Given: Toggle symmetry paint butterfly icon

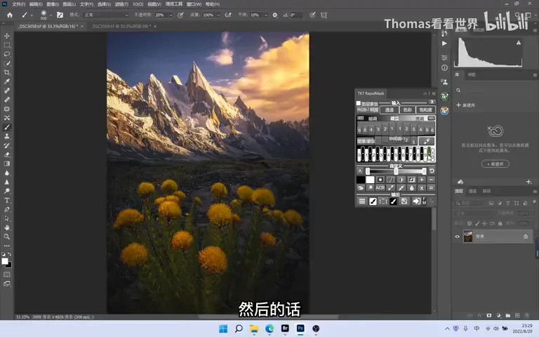Looking at the screenshot, I should [x=324, y=15].
